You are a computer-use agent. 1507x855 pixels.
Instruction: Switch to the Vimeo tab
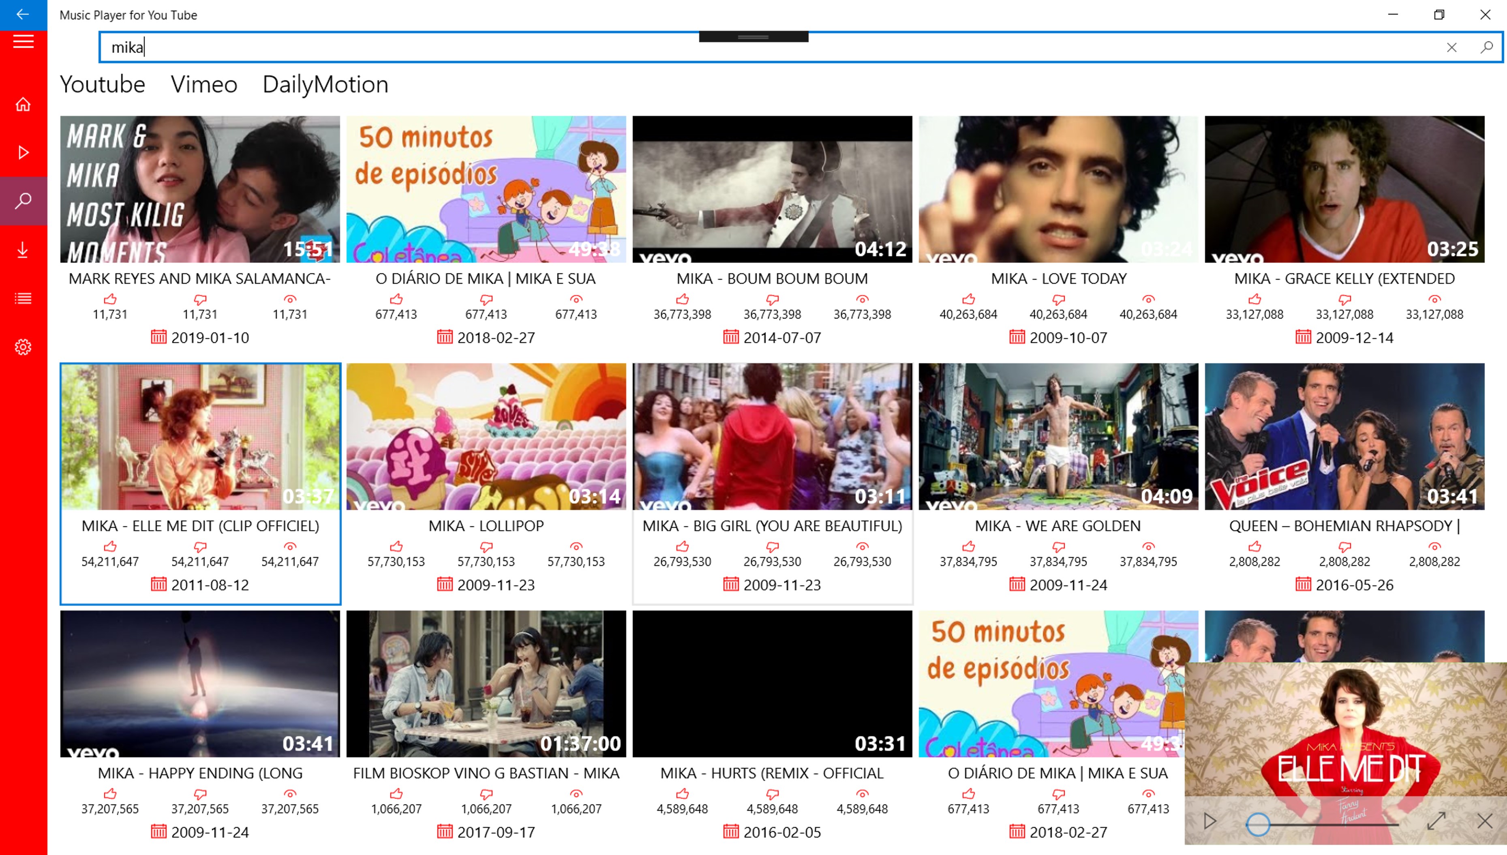[x=204, y=85]
